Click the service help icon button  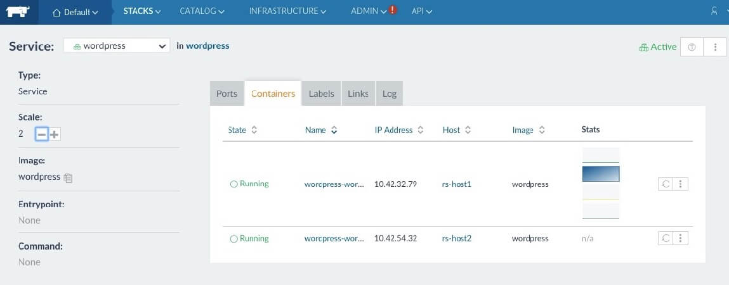(692, 47)
